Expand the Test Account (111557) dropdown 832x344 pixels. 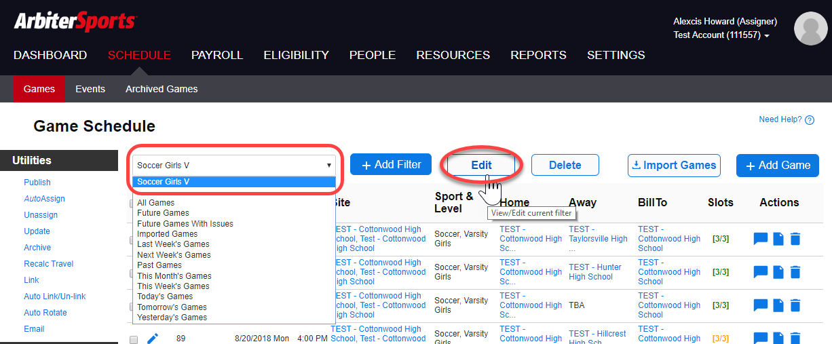point(721,35)
